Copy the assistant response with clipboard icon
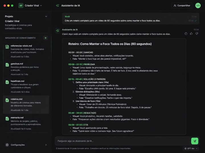This screenshot has width=205, height=153. 186,33
